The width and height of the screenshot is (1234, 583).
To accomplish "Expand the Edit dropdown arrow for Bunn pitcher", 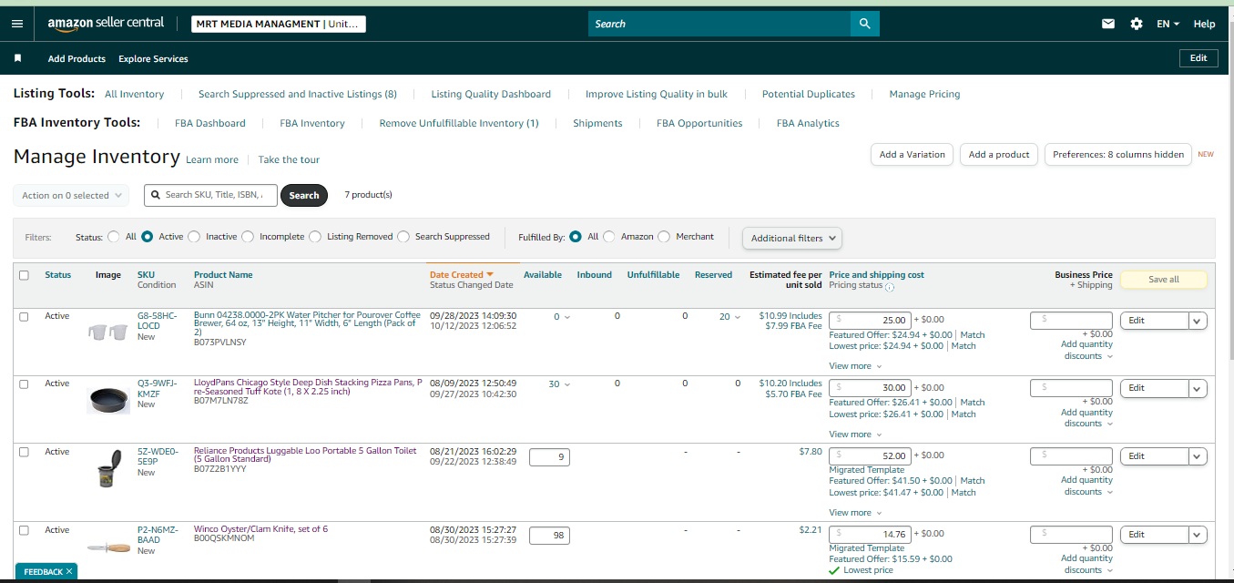I will point(1198,321).
